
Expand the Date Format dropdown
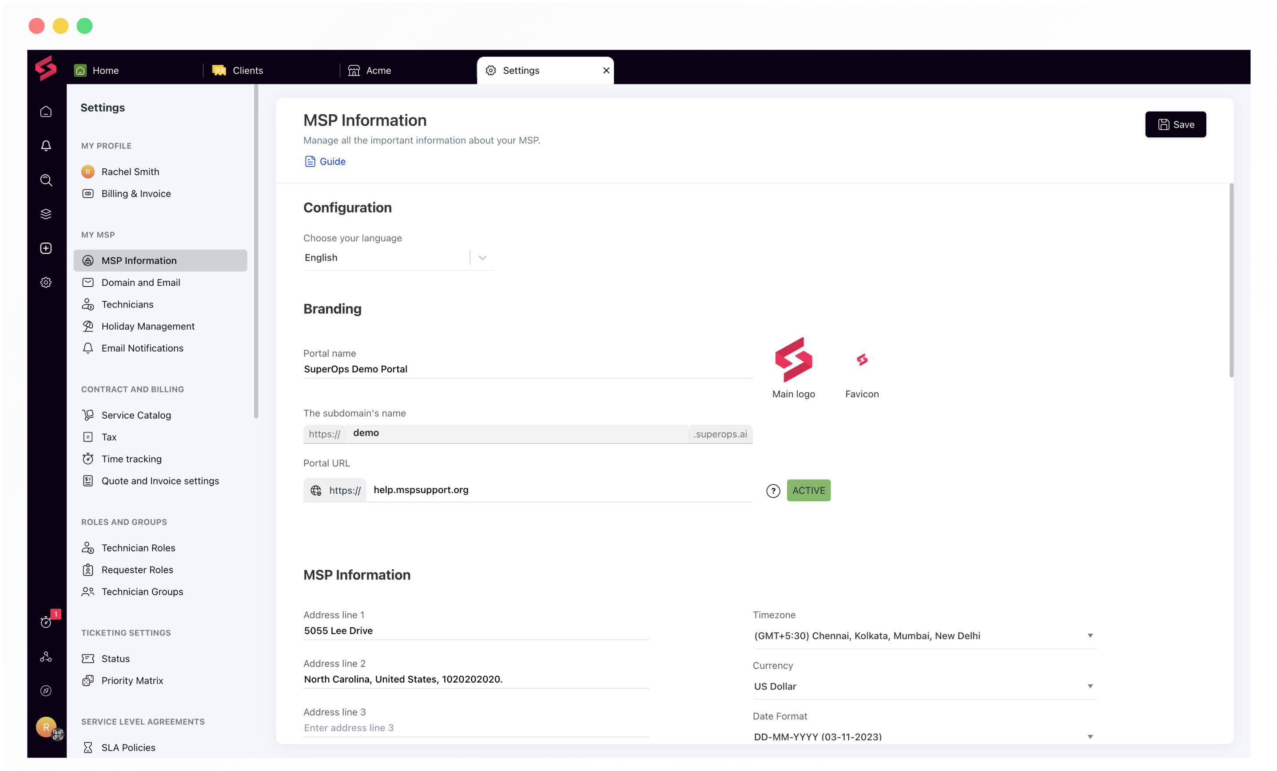pyautogui.click(x=925, y=736)
